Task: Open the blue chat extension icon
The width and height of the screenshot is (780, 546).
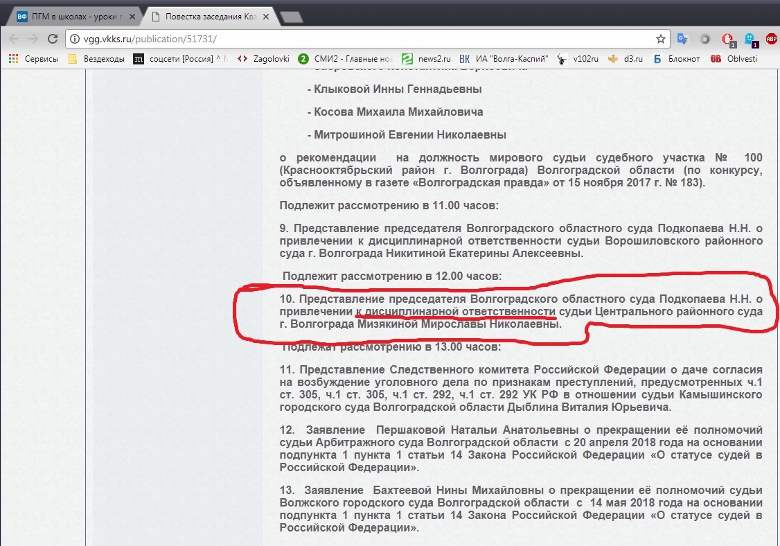Action: (x=750, y=39)
